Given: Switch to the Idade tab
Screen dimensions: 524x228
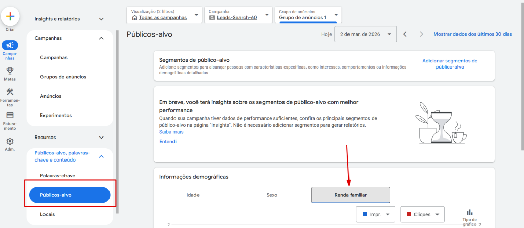Looking at the screenshot, I should [x=193, y=195].
